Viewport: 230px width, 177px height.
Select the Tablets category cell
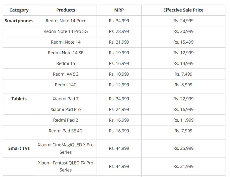[x=19, y=99]
